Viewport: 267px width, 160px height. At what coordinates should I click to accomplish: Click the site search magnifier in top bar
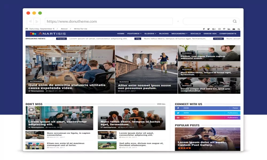click(x=239, y=29)
